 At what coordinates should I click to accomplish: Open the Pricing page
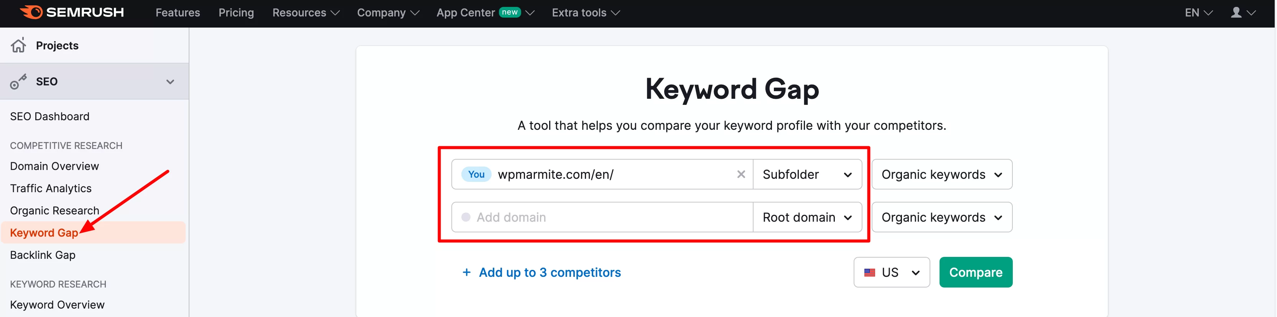tap(236, 13)
